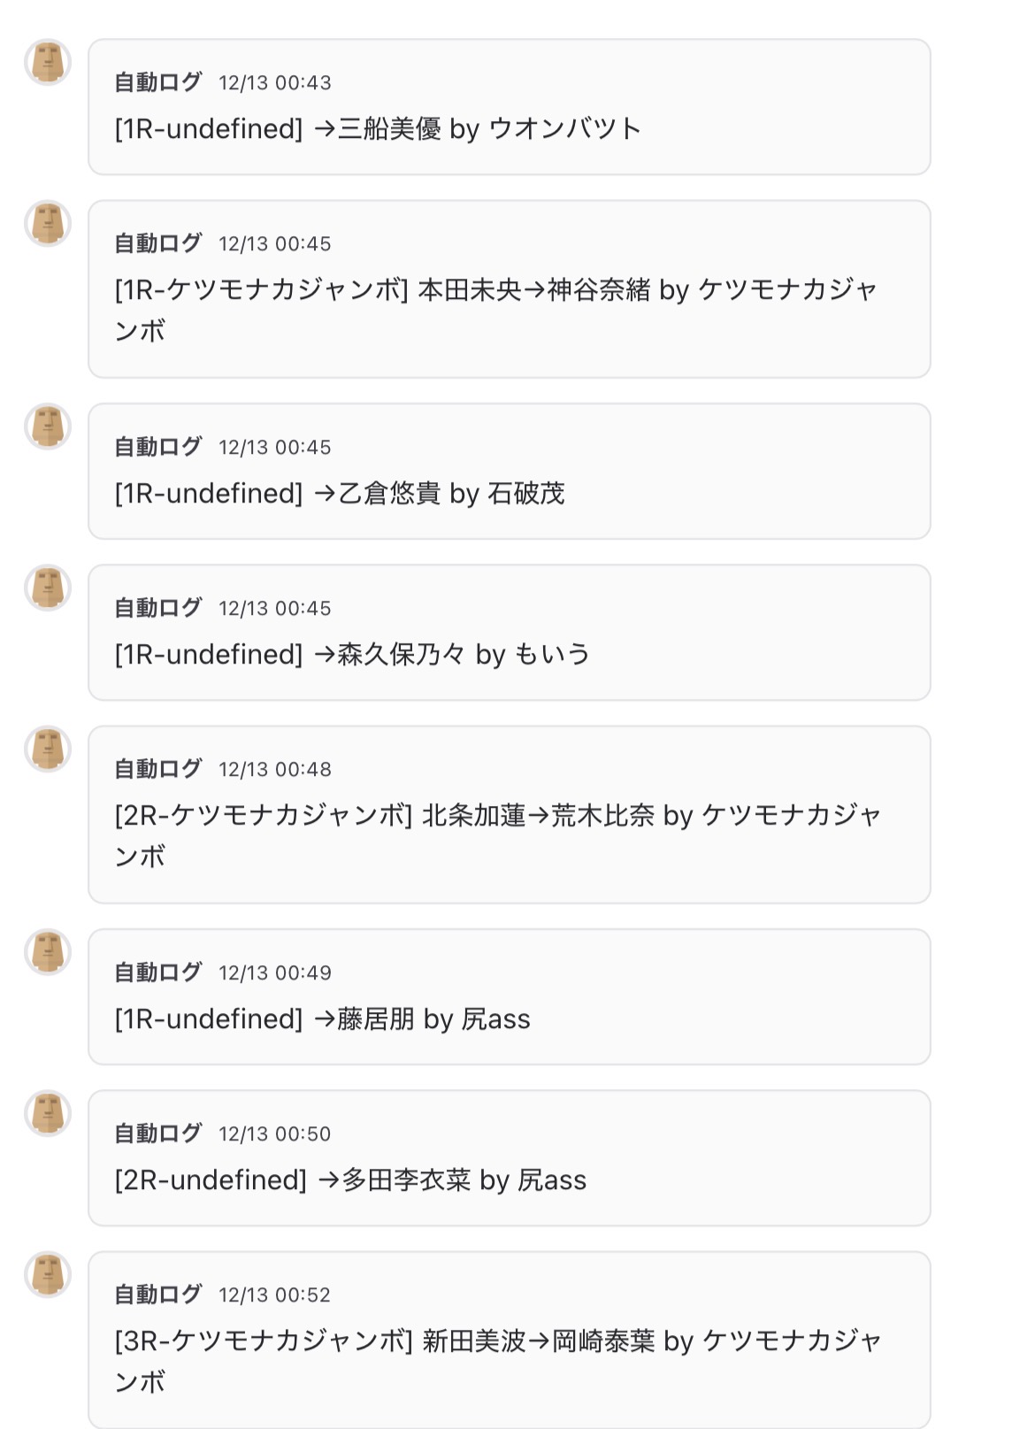1035x1429 pixels.
Task: Click the avatar beside 北条加蓮→荒木比奈 log
Action: 48,749
